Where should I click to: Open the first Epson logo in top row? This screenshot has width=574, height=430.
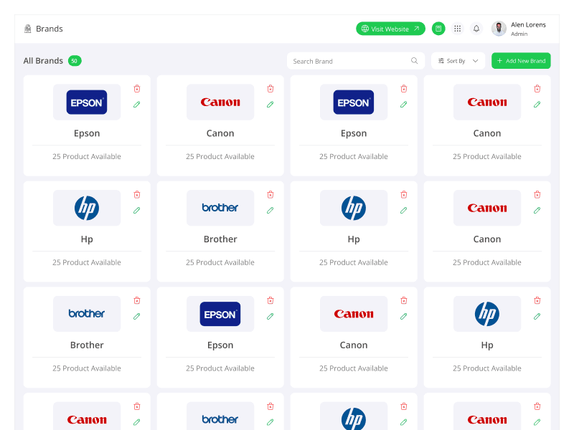point(87,102)
